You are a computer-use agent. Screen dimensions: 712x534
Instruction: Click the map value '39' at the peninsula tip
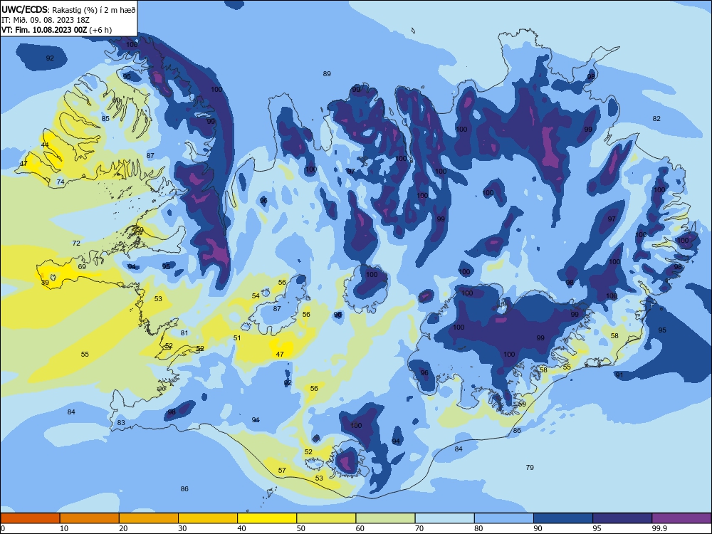pyautogui.click(x=45, y=283)
